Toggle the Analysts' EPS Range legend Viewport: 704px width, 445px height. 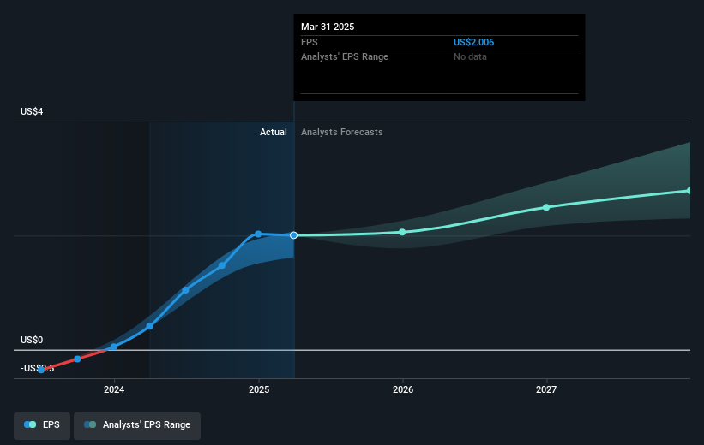pyautogui.click(x=137, y=425)
